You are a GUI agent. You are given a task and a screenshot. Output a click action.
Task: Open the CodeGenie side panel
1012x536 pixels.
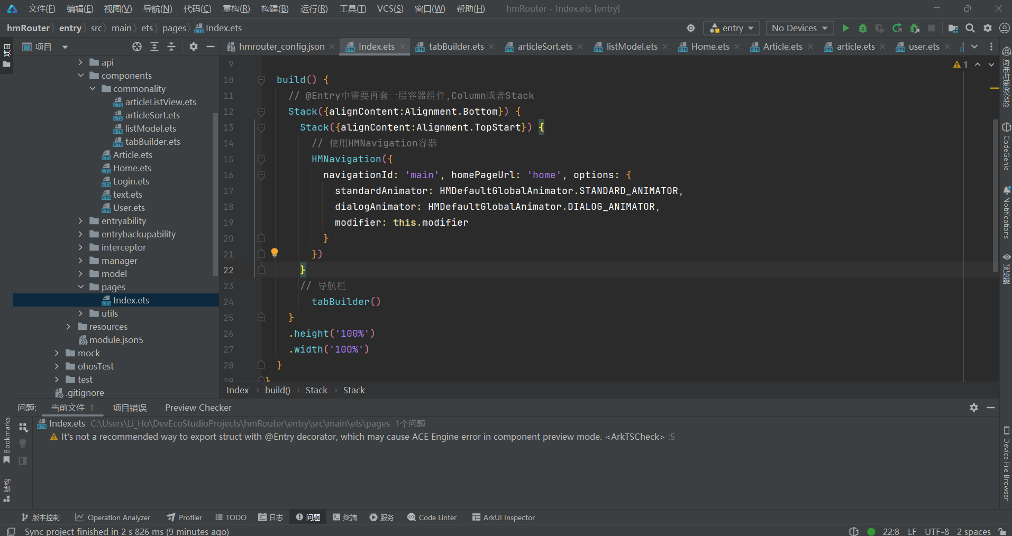pyautogui.click(x=1006, y=146)
